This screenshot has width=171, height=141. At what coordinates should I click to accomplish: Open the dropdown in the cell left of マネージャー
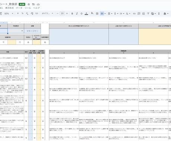[x=22, y=31]
